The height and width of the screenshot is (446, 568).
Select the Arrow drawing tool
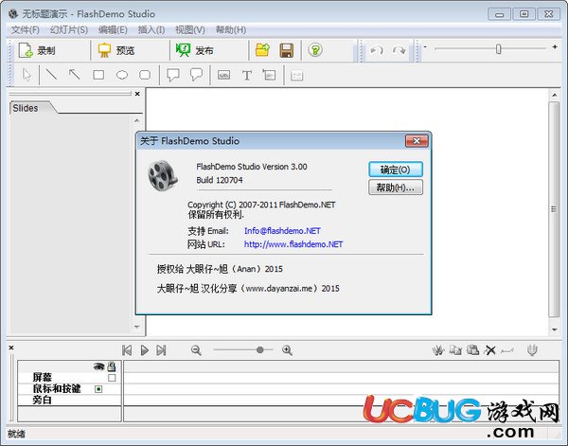[x=75, y=75]
